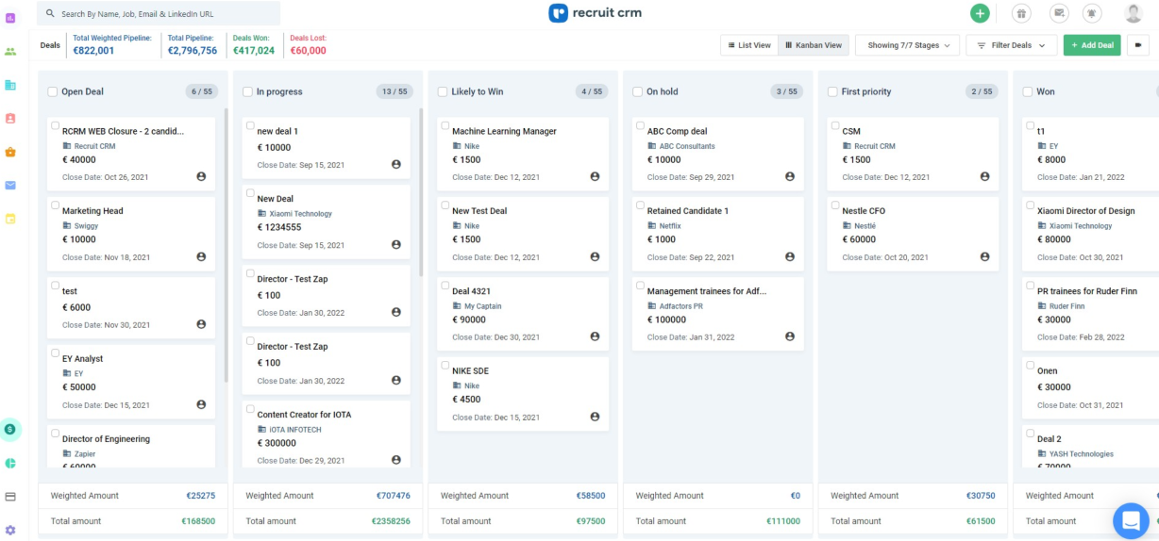Open the gift rewards icon
The height and width of the screenshot is (541, 1159).
pos(1021,13)
